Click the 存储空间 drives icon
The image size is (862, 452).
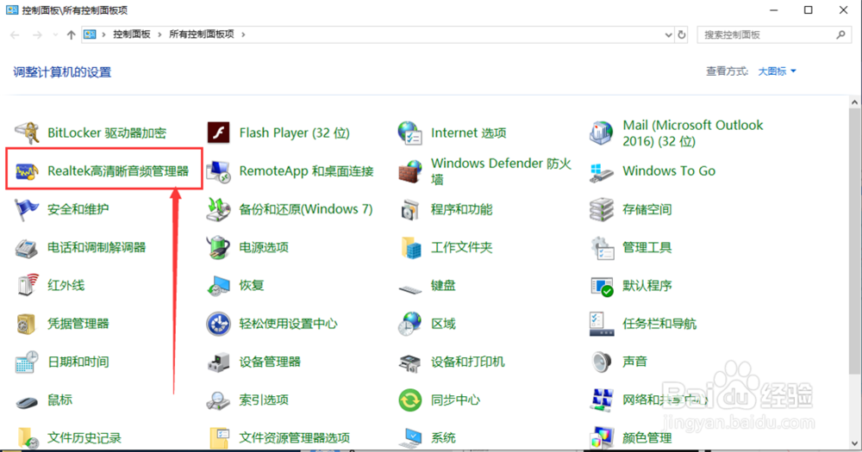(602, 209)
